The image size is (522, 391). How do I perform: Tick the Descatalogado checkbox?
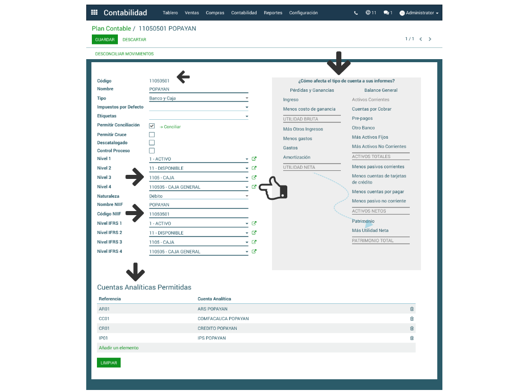152,143
